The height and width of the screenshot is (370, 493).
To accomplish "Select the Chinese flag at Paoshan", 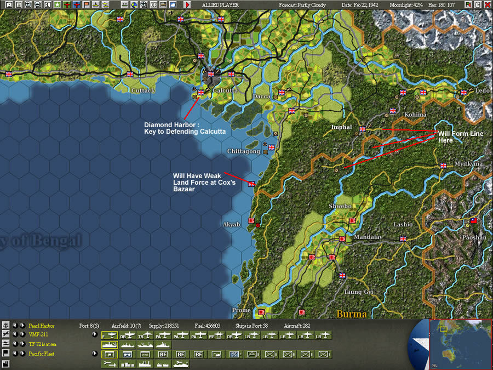I will (473, 220).
